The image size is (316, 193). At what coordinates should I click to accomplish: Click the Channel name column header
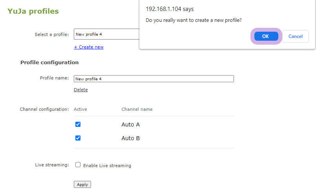pos(137,109)
